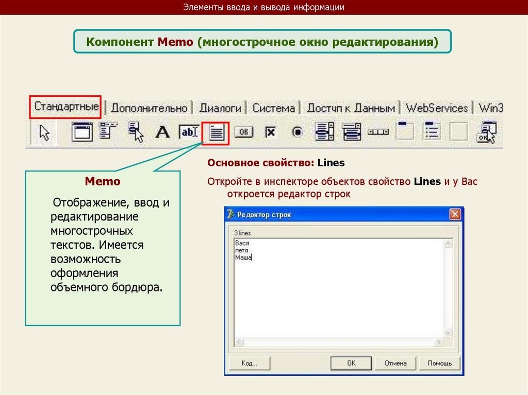Select the ScrollBar component icon
Viewport: 528px width, 395px height.
pos(378,132)
